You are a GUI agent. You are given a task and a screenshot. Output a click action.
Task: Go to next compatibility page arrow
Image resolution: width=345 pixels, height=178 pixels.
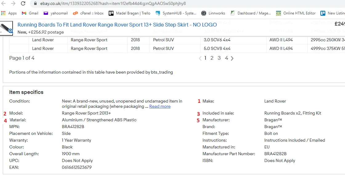(x=232, y=59)
